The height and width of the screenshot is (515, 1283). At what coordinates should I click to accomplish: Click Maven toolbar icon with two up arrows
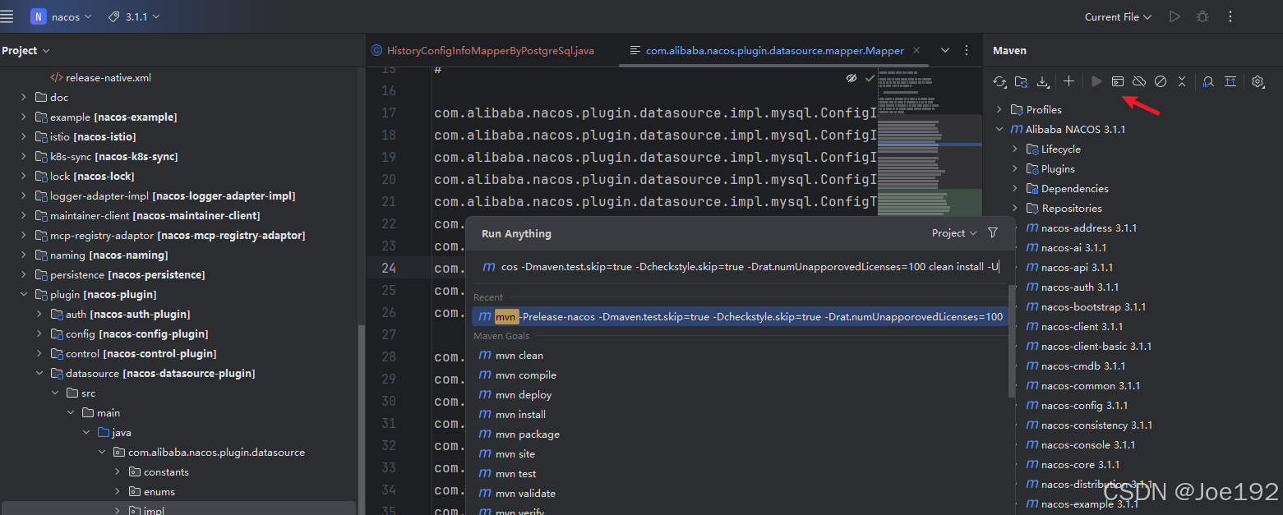pos(1230,81)
